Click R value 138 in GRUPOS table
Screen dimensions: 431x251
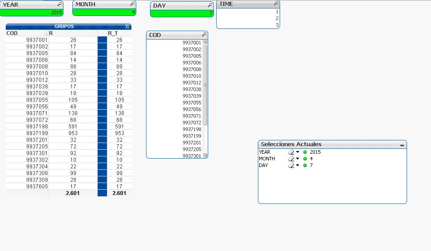pyautogui.click(x=73, y=113)
